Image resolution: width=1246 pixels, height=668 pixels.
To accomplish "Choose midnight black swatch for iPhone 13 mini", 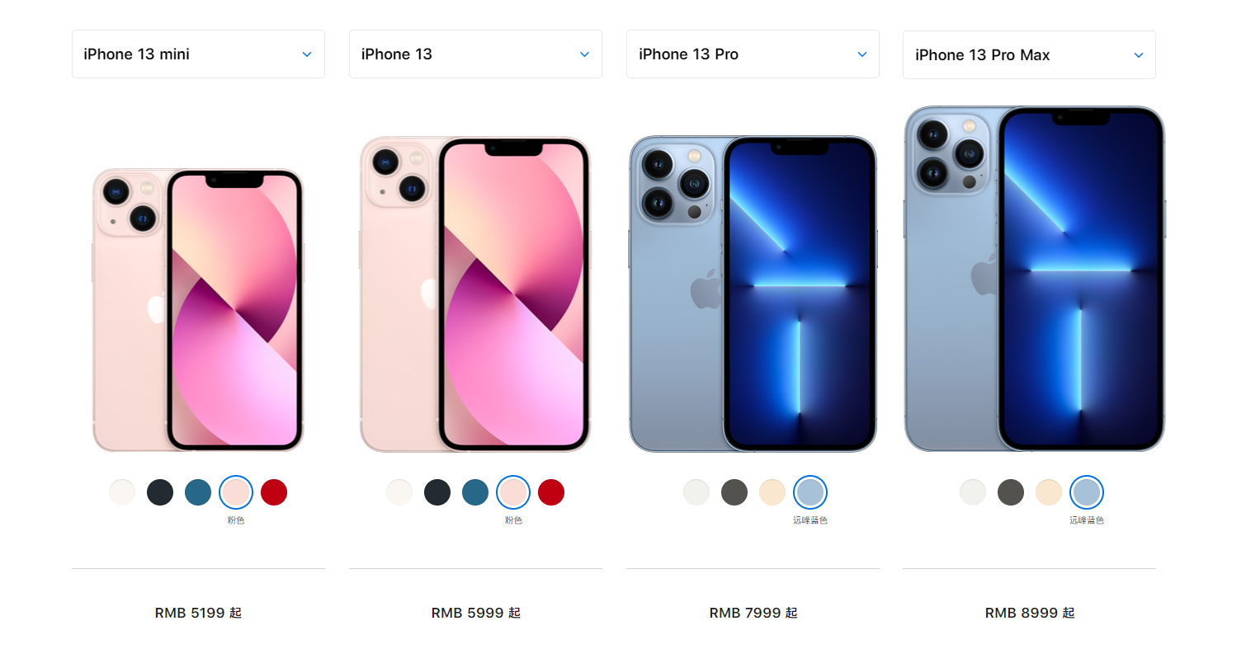I will pyautogui.click(x=160, y=492).
